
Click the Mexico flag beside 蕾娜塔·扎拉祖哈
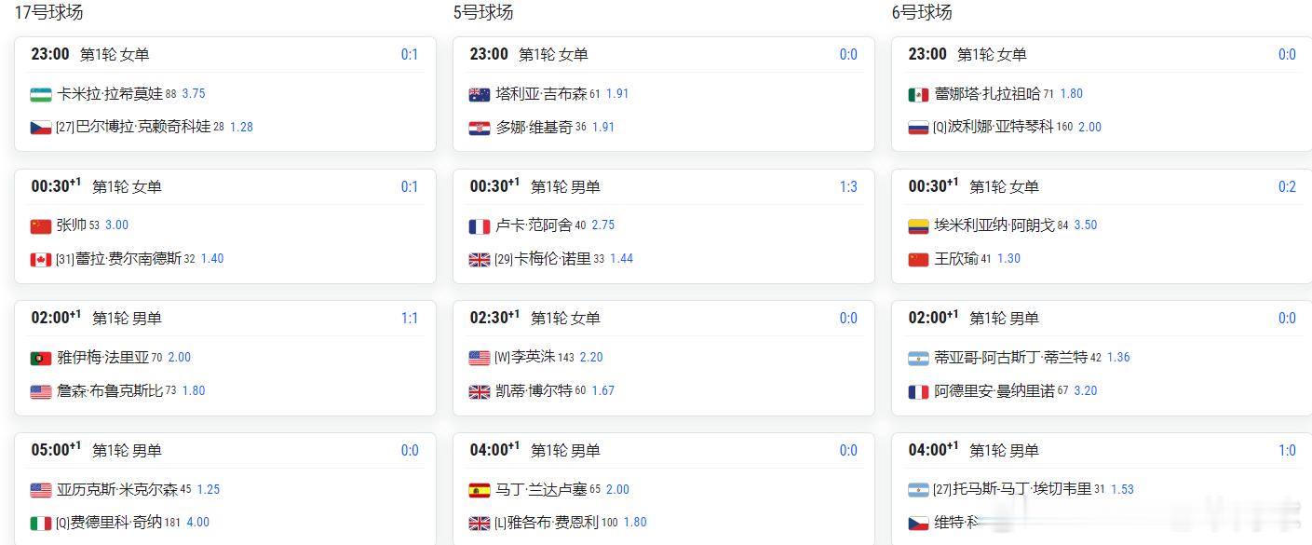918,94
